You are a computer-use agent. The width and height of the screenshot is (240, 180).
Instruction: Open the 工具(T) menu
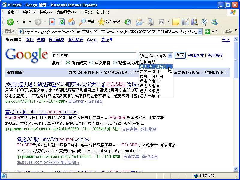point(86,12)
